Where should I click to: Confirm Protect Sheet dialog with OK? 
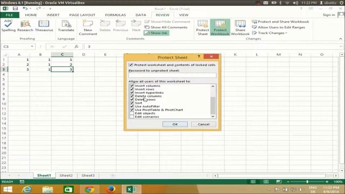[x=175, y=124]
